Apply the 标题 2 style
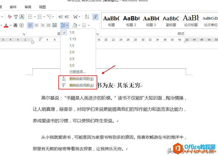 [x=131, y=21]
